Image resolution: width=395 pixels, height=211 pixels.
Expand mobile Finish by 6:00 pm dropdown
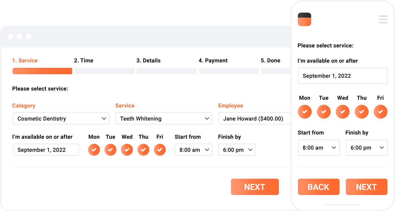click(366, 148)
